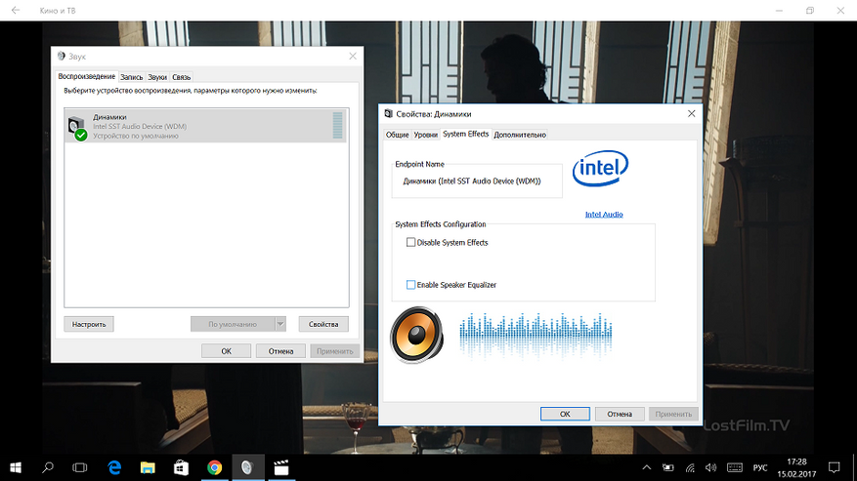The height and width of the screenshot is (481, 857).
Task: Show hidden tray icons chevron
Action: tap(647, 468)
